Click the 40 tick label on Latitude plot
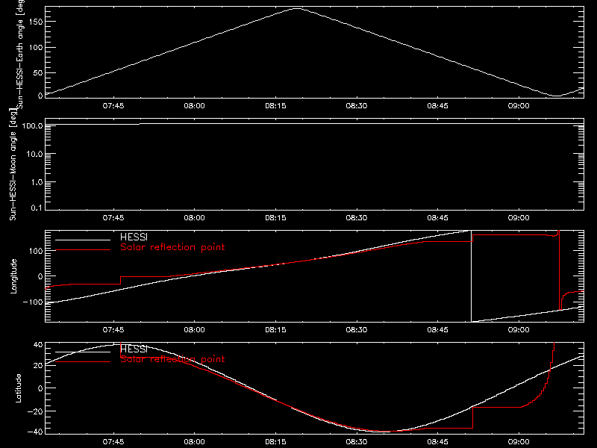 pos(38,345)
